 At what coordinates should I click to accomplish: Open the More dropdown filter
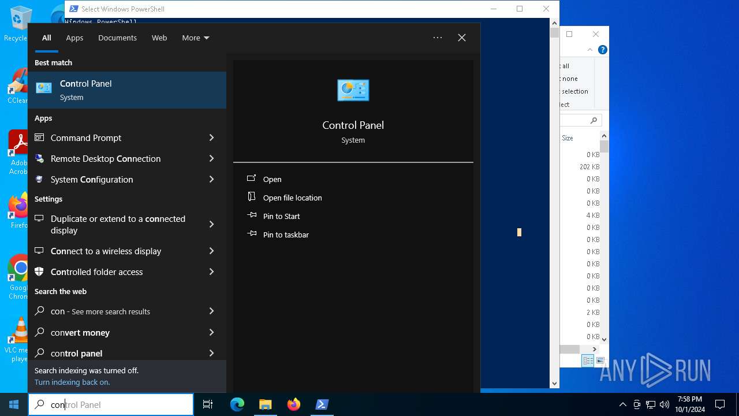tap(195, 38)
